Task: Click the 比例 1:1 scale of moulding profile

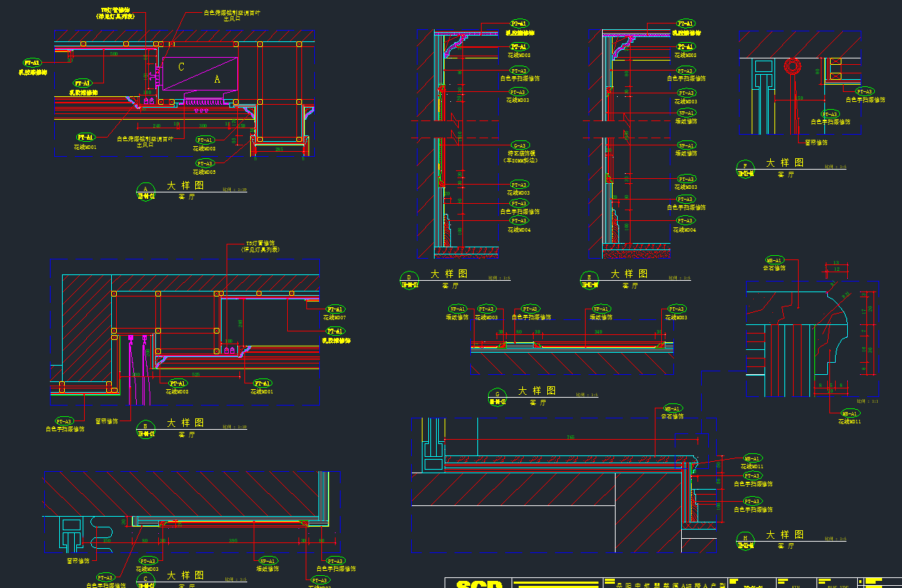Action: click(x=868, y=401)
